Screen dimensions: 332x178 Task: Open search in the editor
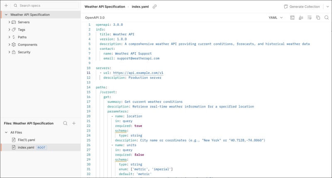327,17
